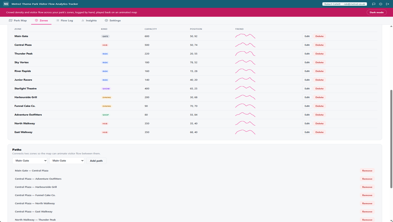Viewport: 393px width, 222px height.
Task: Click the M2 logo badge
Action: 6,4
